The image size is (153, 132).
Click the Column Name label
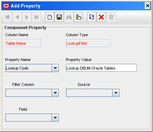[17, 35]
